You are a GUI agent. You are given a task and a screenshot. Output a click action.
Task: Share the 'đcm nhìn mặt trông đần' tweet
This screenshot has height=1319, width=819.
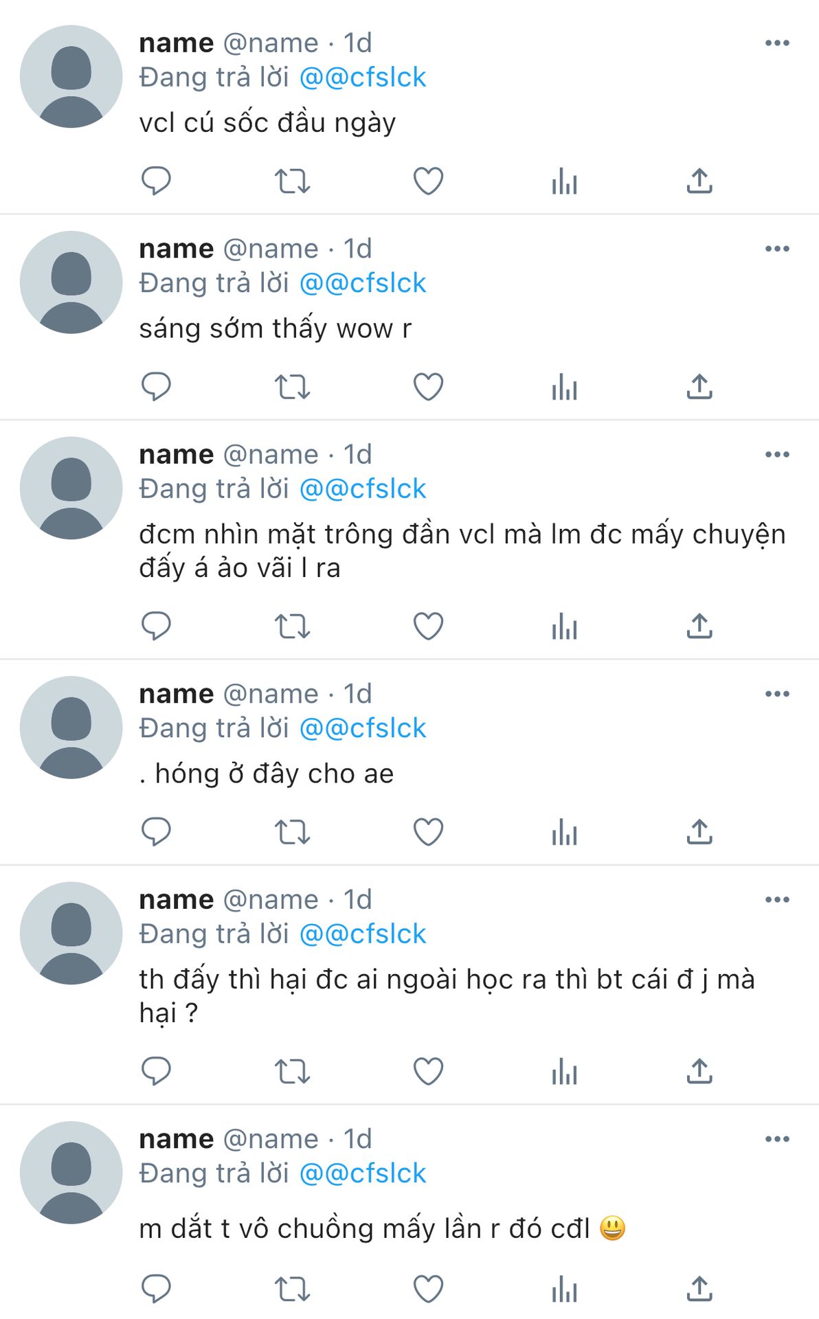pyautogui.click(x=699, y=627)
